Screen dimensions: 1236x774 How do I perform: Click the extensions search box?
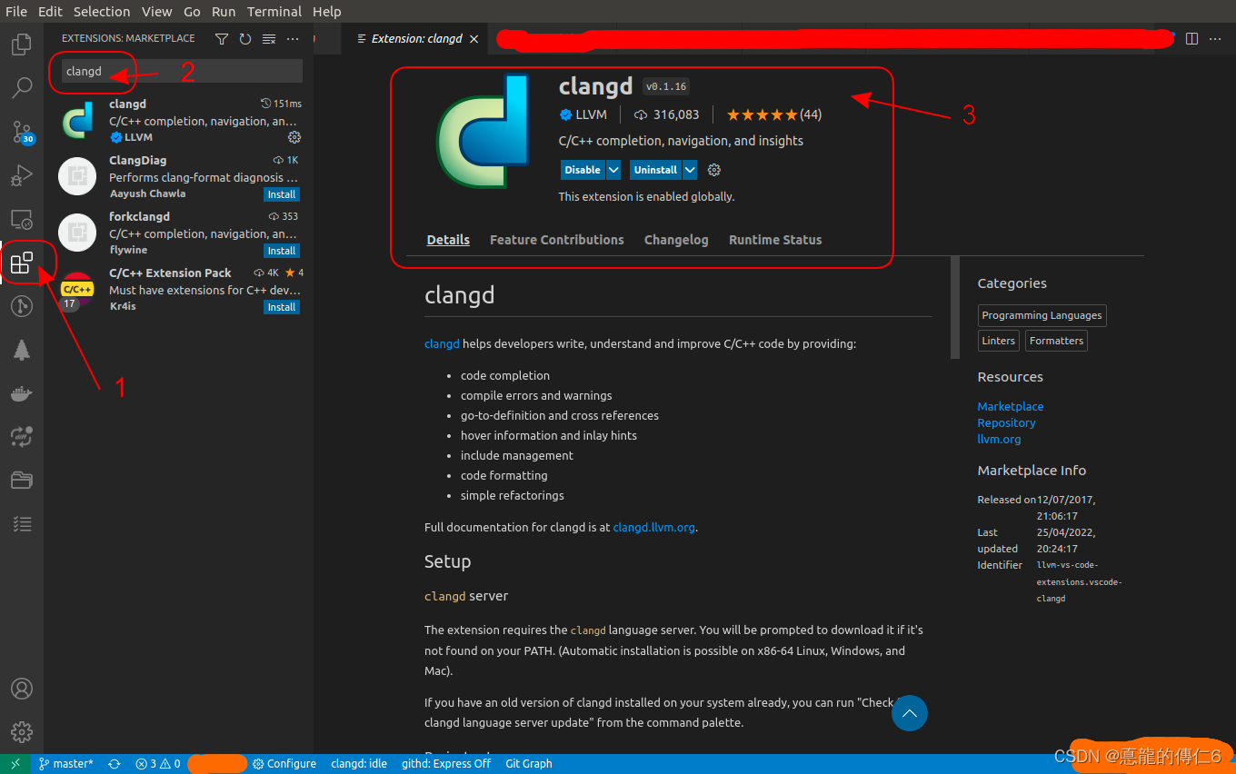(x=182, y=71)
